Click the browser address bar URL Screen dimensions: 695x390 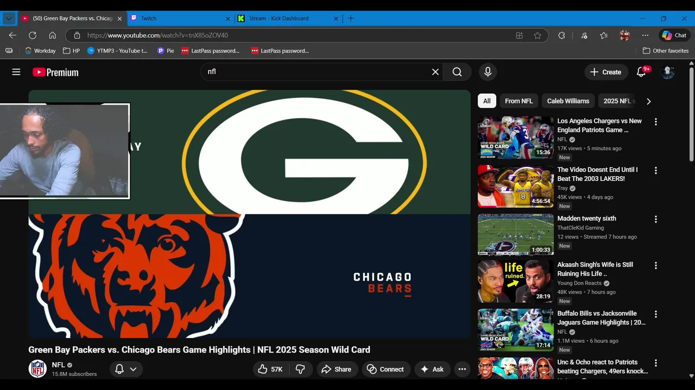pos(157,35)
